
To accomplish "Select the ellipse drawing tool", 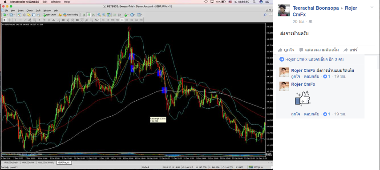I will point(63,20).
